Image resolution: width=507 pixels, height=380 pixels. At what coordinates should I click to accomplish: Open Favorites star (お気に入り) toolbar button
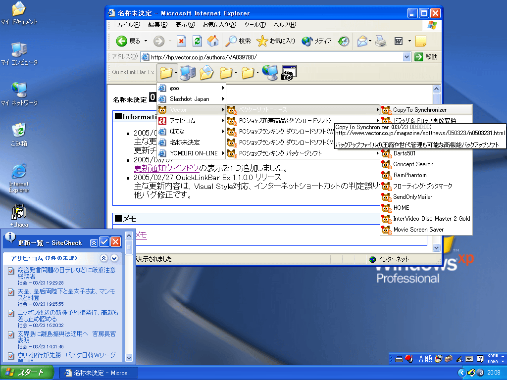276,41
